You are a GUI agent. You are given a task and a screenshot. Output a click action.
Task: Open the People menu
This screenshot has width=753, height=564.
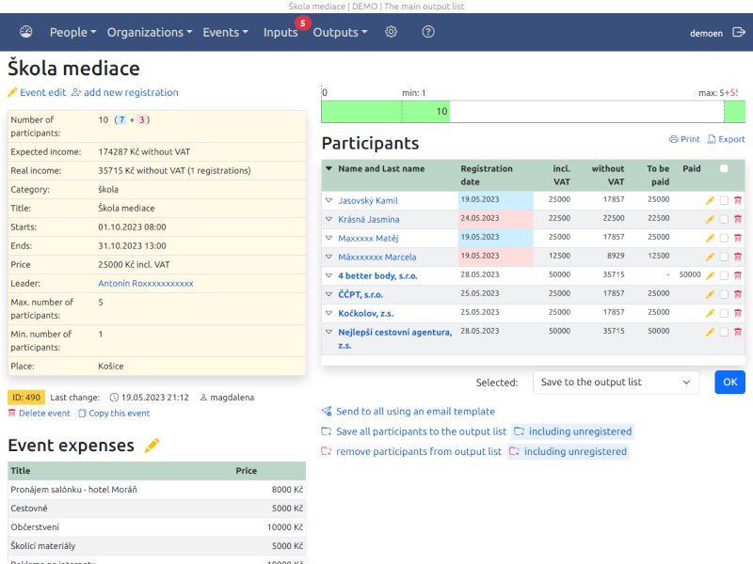click(x=73, y=32)
